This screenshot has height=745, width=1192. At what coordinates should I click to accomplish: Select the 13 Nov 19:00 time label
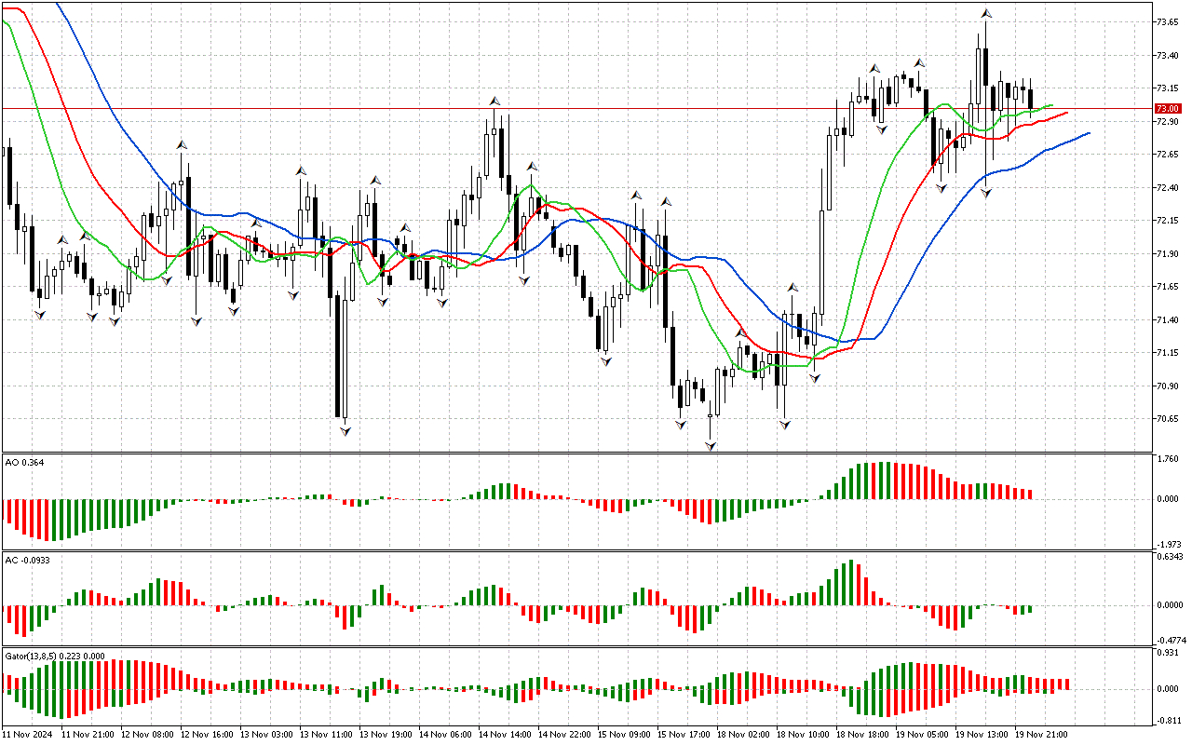pyautogui.click(x=386, y=735)
